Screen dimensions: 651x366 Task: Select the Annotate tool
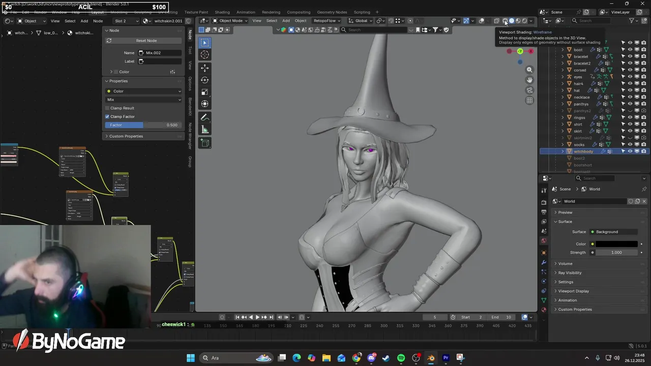[204, 117]
